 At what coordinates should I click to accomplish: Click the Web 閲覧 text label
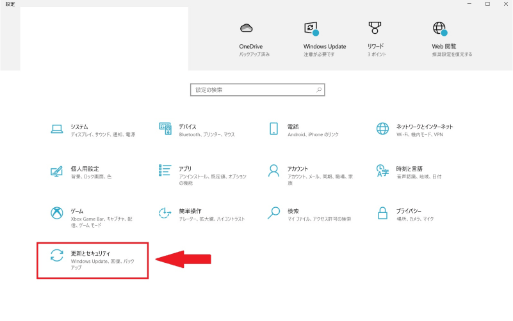(444, 47)
